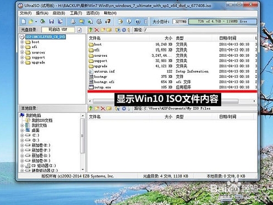Click the gear icon in image pane toolbar
This screenshot has width=273, height=205.
pos(124,30)
